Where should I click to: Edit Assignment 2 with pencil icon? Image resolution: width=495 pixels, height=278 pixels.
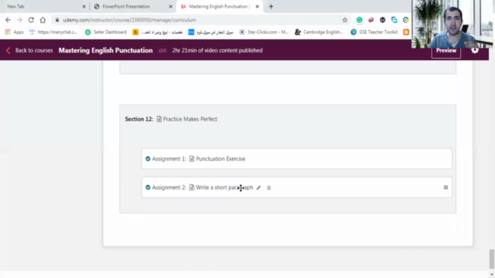(258, 188)
